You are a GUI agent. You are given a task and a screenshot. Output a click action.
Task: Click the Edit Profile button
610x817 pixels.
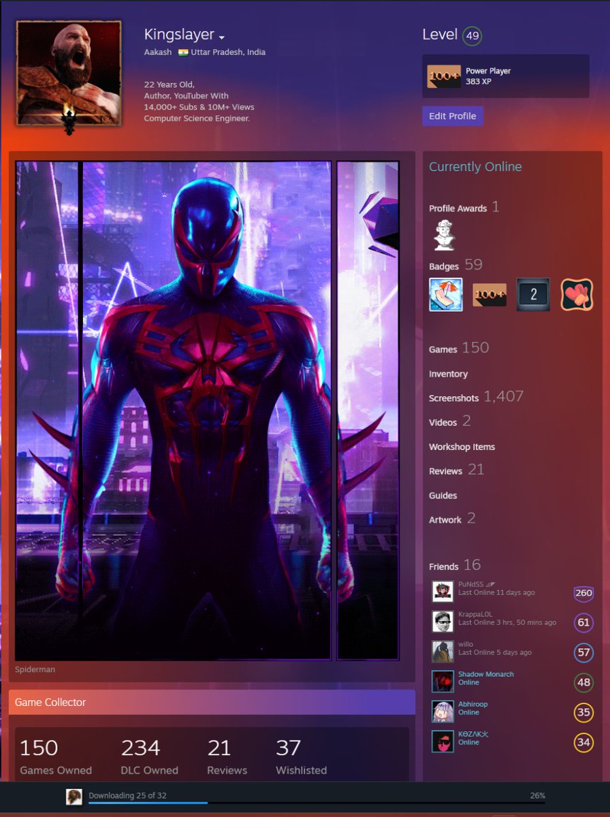(453, 116)
